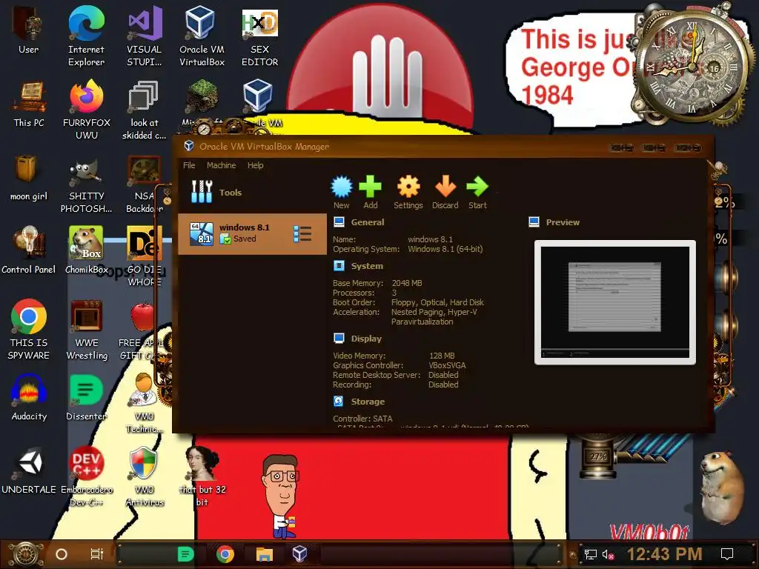Open the 'that but 32 bit' desktop icon
The image size is (759, 569).
click(202, 476)
